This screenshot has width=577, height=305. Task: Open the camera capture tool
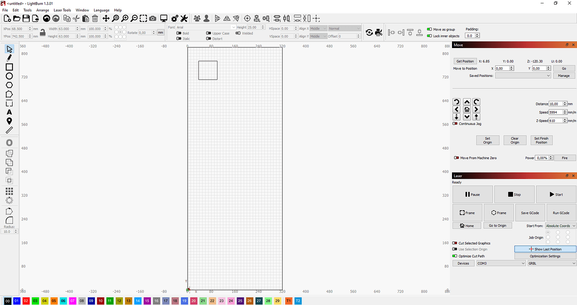click(153, 18)
